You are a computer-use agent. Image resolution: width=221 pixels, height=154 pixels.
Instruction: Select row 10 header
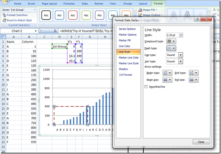3,85
